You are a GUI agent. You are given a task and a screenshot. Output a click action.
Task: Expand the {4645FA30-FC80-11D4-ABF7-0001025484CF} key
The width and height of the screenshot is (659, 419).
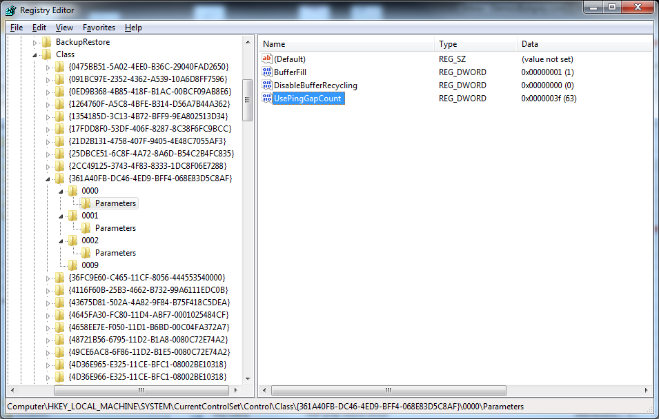pyautogui.click(x=48, y=316)
